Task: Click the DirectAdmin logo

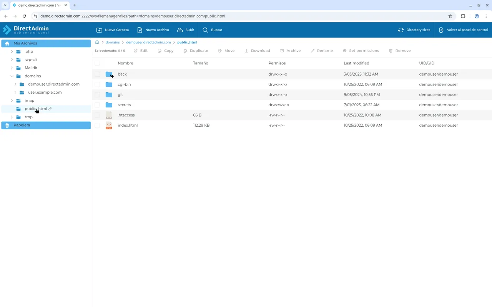Action: (x=26, y=30)
